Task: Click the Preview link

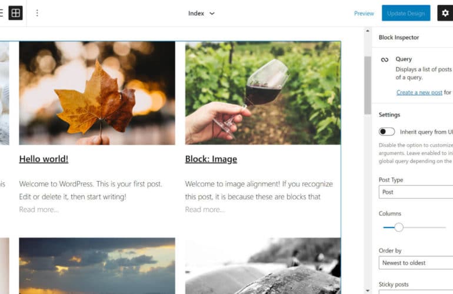Action: [364, 14]
